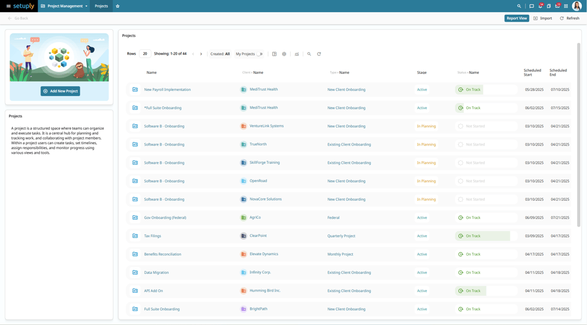The height and width of the screenshot is (325, 587).
Task: Open Benefits Reconciliation project
Action: click(x=163, y=255)
